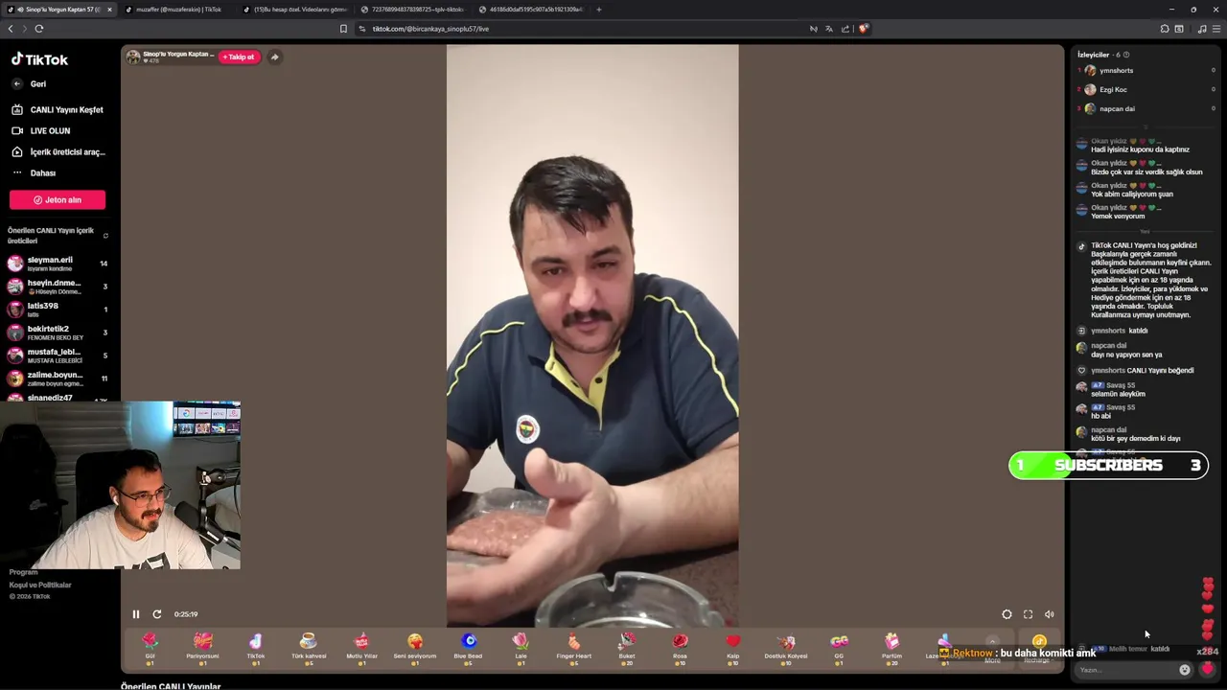Image resolution: width=1227 pixels, height=690 pixels.
Task: Toggle fullscreen mode for the stream
Action: pyautogui.click(x=1028, y=614)
